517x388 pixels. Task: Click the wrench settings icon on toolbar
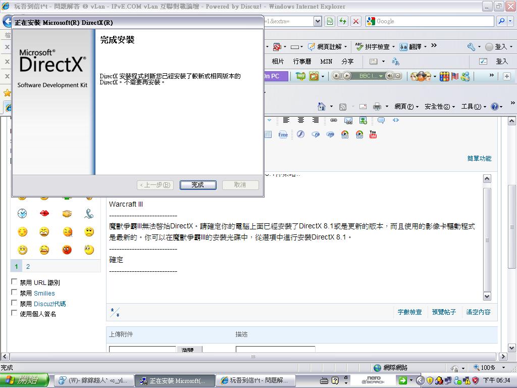(471, 47)
